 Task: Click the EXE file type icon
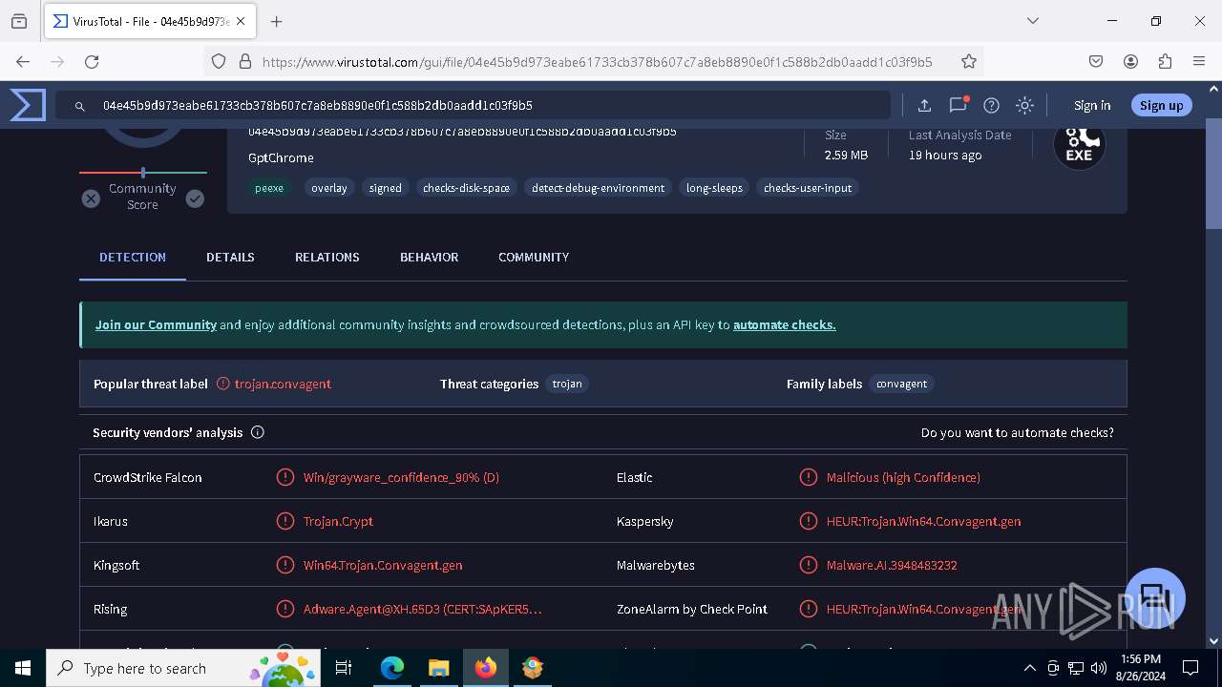coord(1079,145)
